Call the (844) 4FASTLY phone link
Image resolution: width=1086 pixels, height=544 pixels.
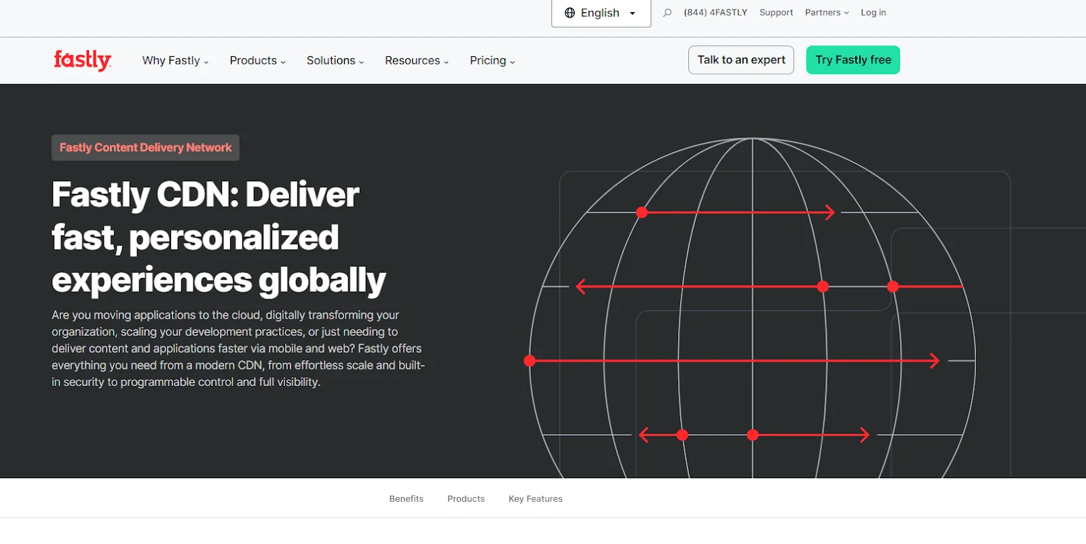[715, 12]
